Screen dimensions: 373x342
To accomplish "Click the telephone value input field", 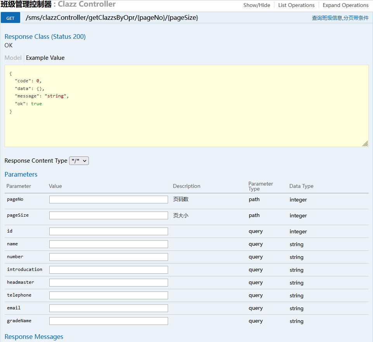I will click(108, 295).
